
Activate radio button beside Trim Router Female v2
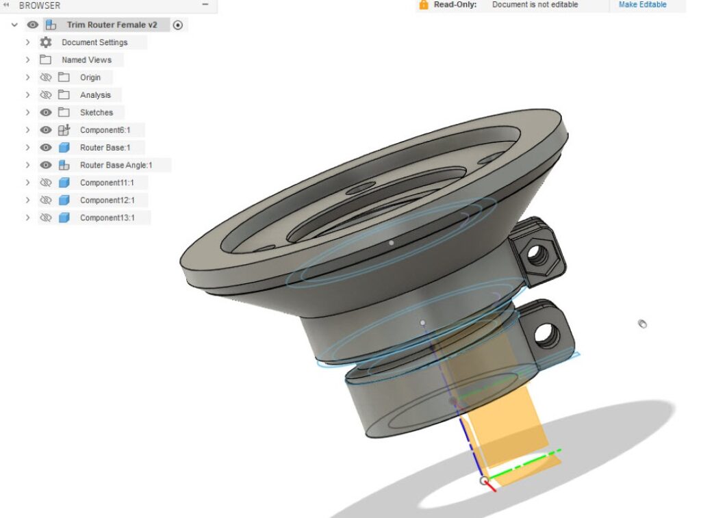click(178, 25)
